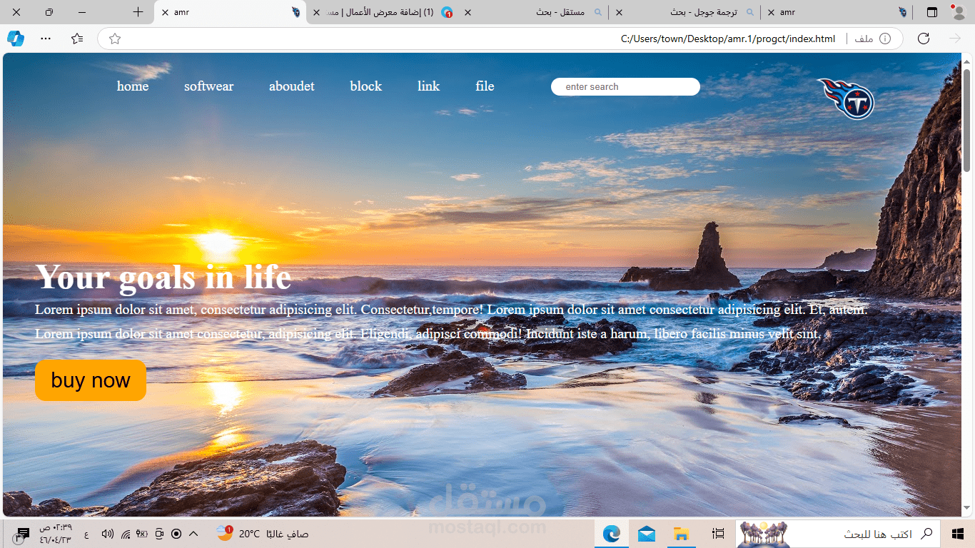
Task: Click the Titans logo on the webpage
Action: tap(847, 98)
